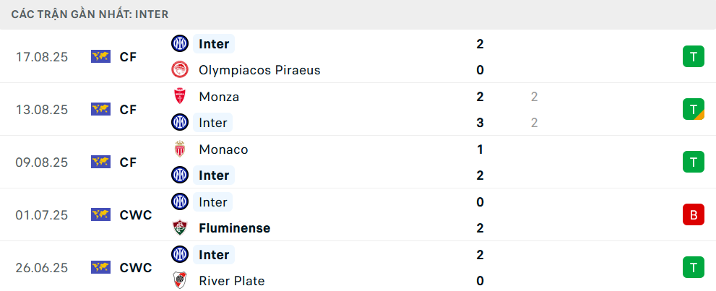Click CWC competition label on 01.07.25
The height and width of the screenshot is (291, 716).
point(136,214)
